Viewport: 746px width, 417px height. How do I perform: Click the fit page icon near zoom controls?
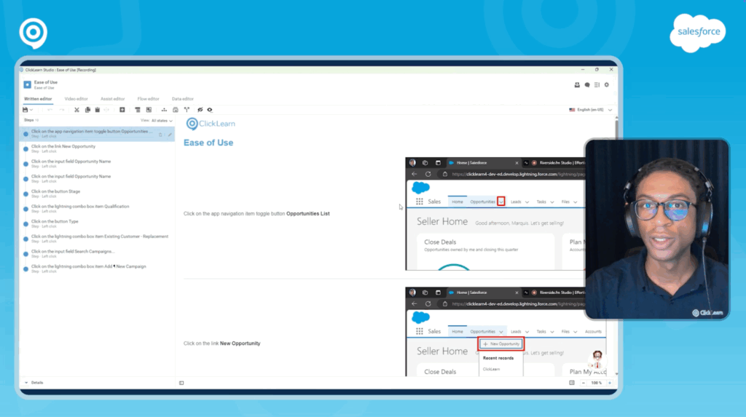572,383
